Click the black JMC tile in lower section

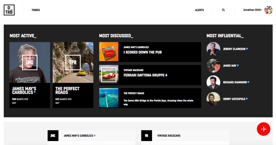[53, 136]
